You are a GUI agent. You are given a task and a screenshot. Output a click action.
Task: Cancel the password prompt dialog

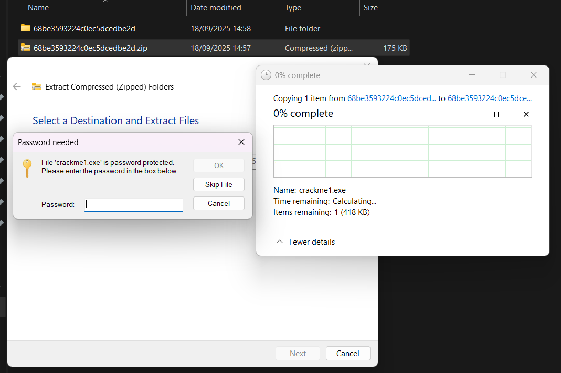[218, 203]
